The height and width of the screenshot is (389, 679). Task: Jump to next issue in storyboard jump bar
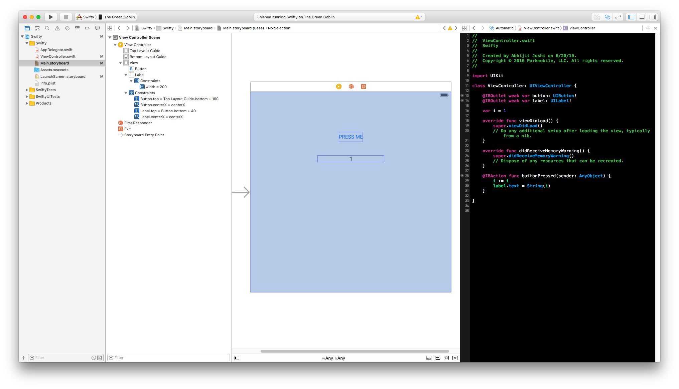(x=456, y=28)
